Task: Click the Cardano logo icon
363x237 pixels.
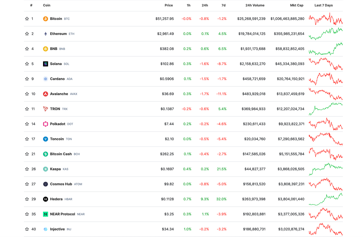Action: click(45, 79)
